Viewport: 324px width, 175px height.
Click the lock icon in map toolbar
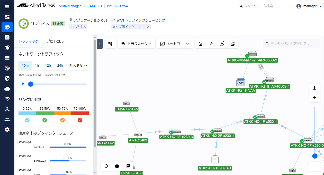point(200,44)
